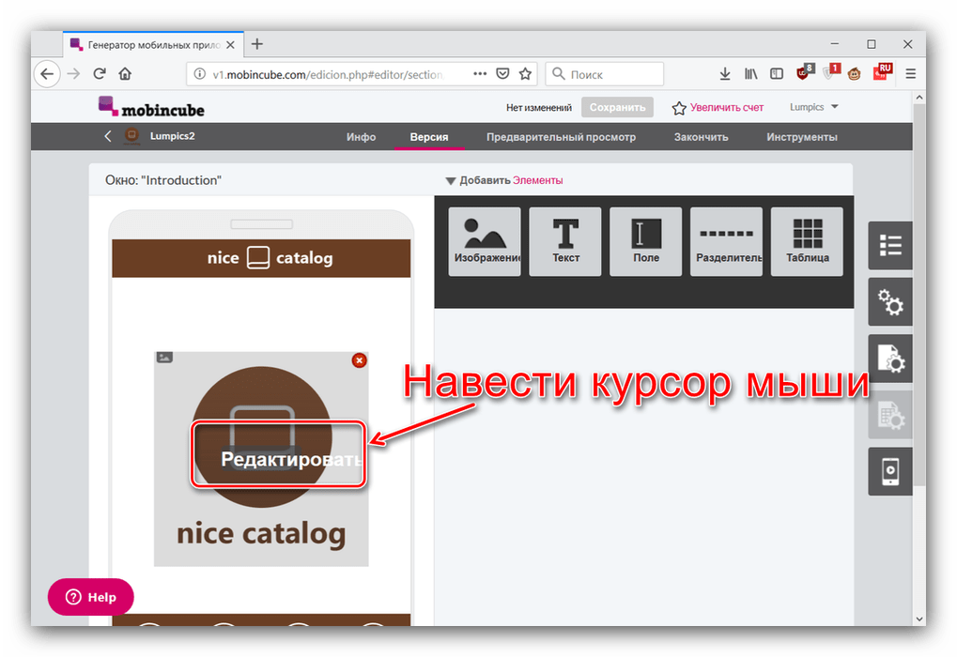This screenshot has width=957, height=657.
Task: Click into the address bar URL
Action: coord(328,74)
